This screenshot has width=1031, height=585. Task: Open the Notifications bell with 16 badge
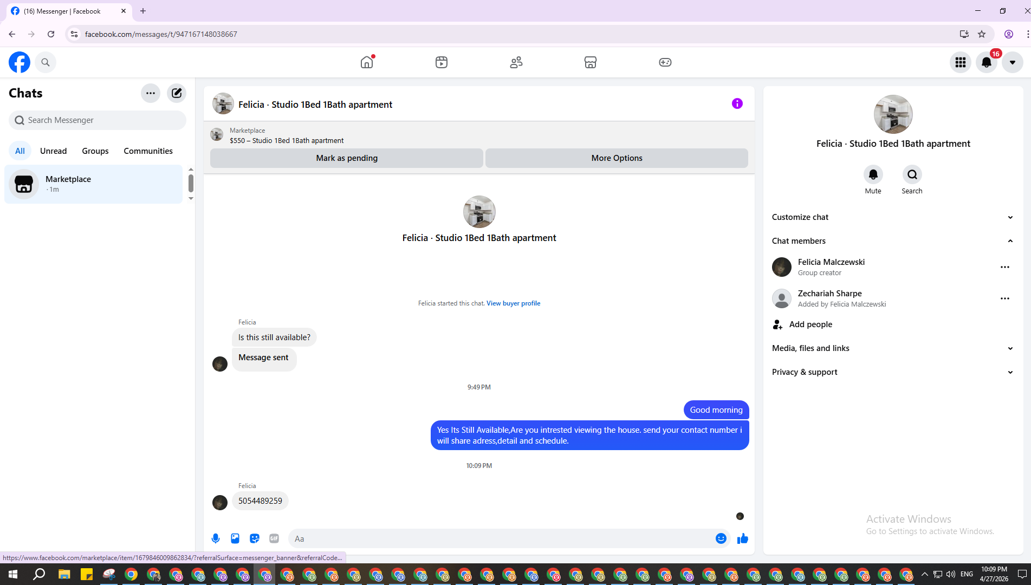(987, 62)
